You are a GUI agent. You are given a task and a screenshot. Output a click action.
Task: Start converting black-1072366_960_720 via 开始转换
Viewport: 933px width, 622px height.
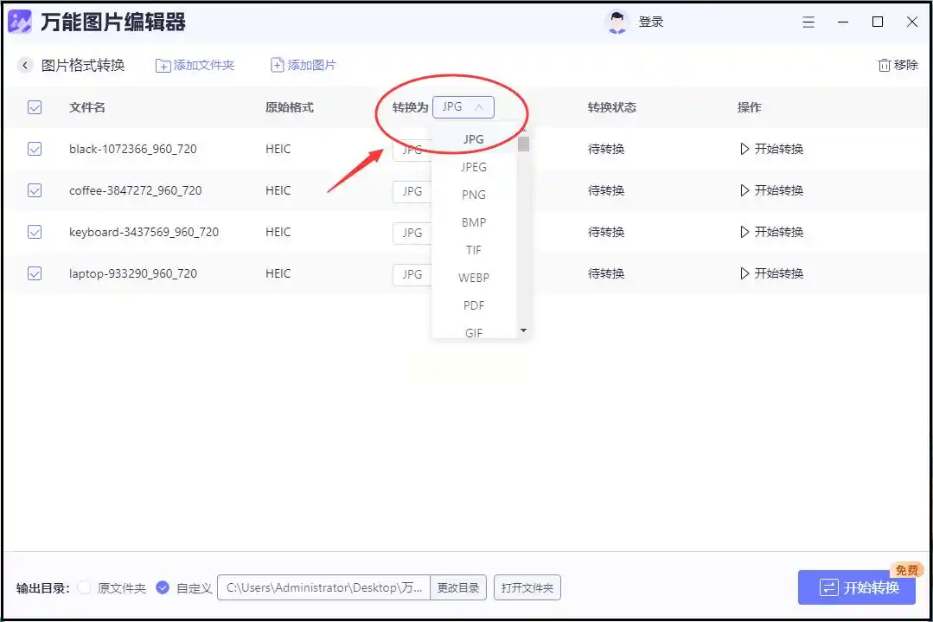(772, 149)
